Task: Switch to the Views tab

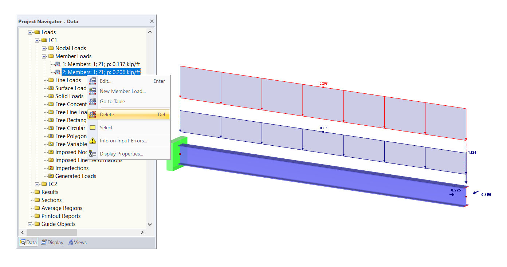Action: pos(77,242)
